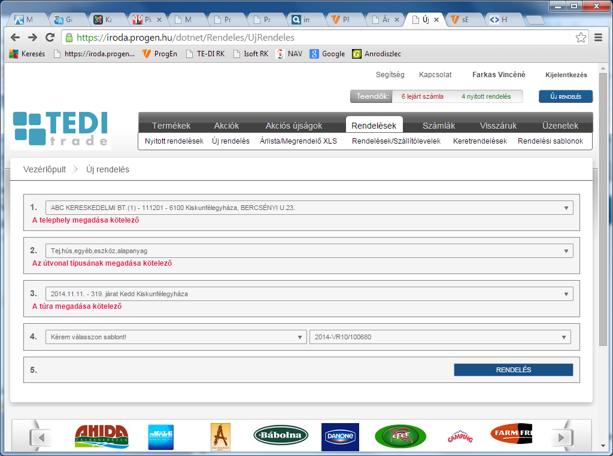The image size is (613, 456).
Task: Open the Számlák menu
Action: point(439,126)
